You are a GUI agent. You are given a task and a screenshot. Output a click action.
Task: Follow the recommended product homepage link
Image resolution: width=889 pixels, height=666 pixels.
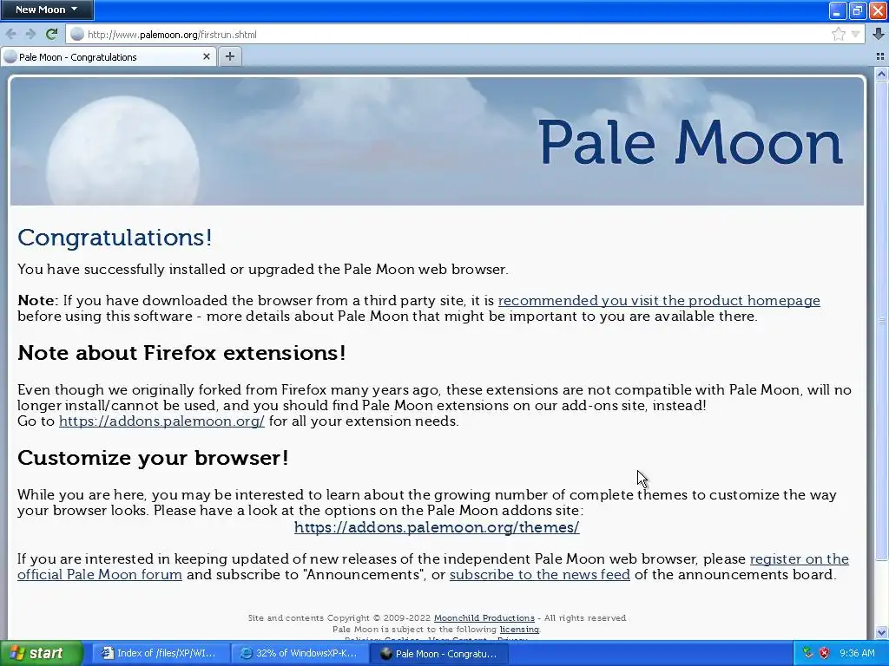[659, 301]
